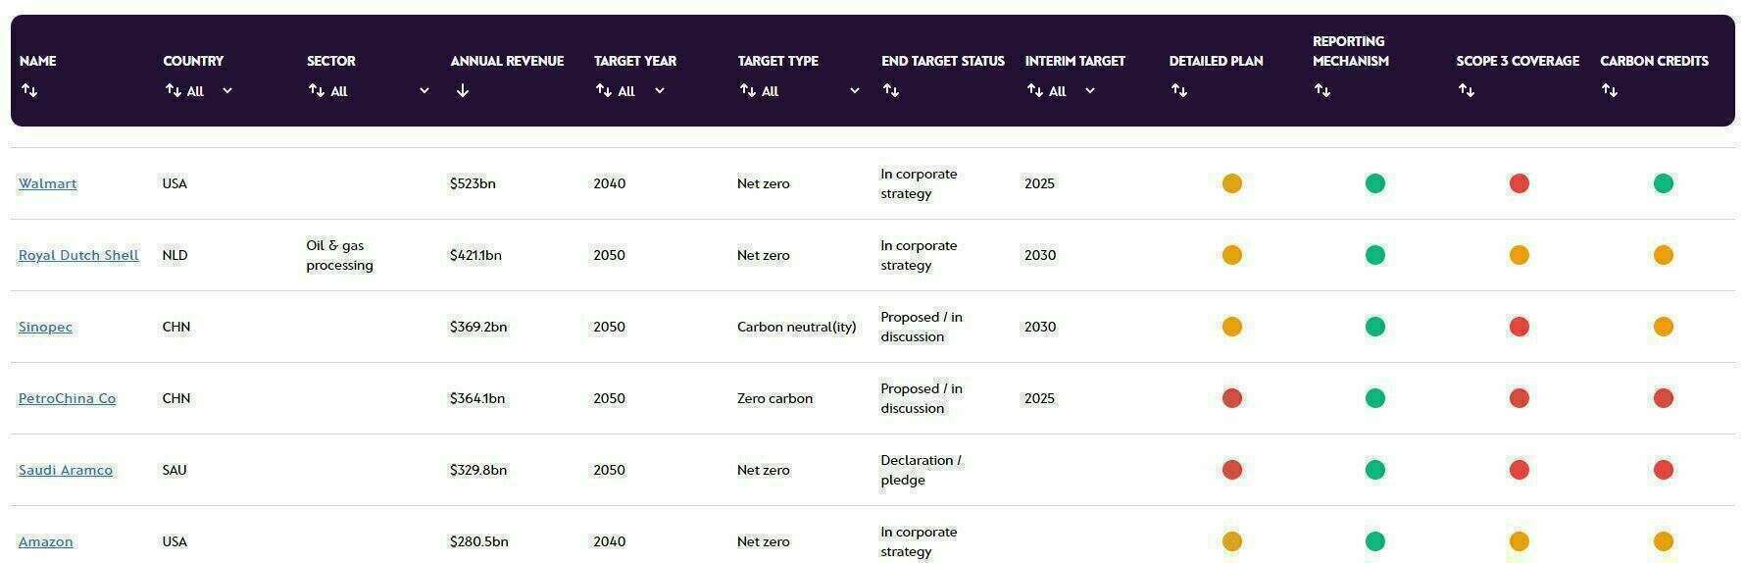1745x563 pixels.
Task: Sort by End Target Status arrows
Action: (890, 90)
